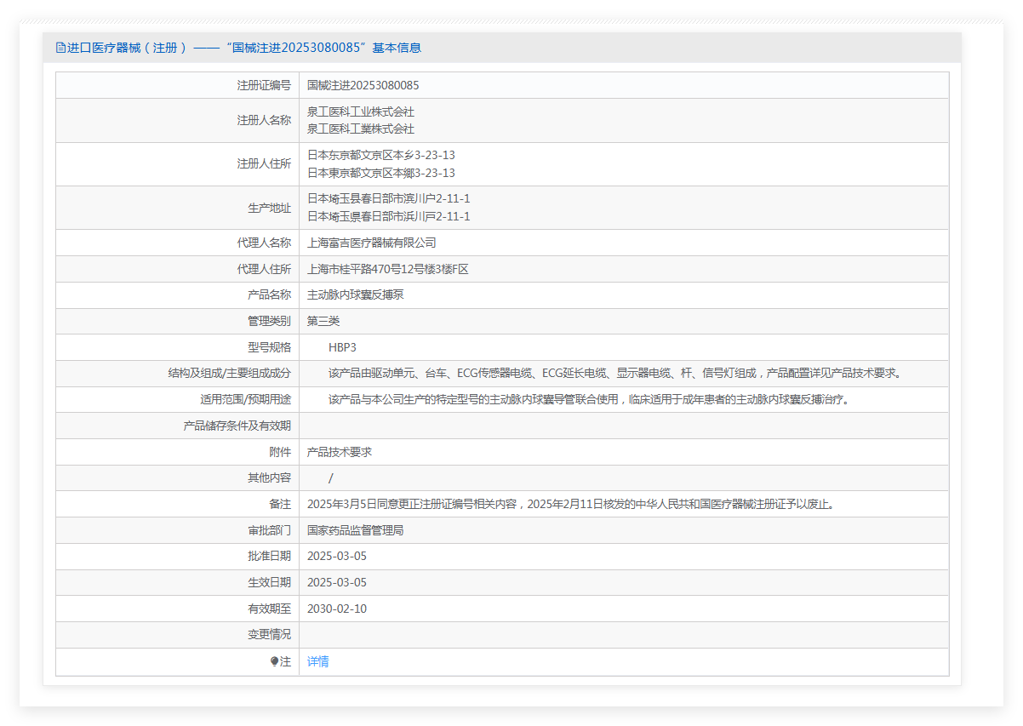
Task: Select registration number 国械注进20253080085 value
Action: [x=363, y=85]
